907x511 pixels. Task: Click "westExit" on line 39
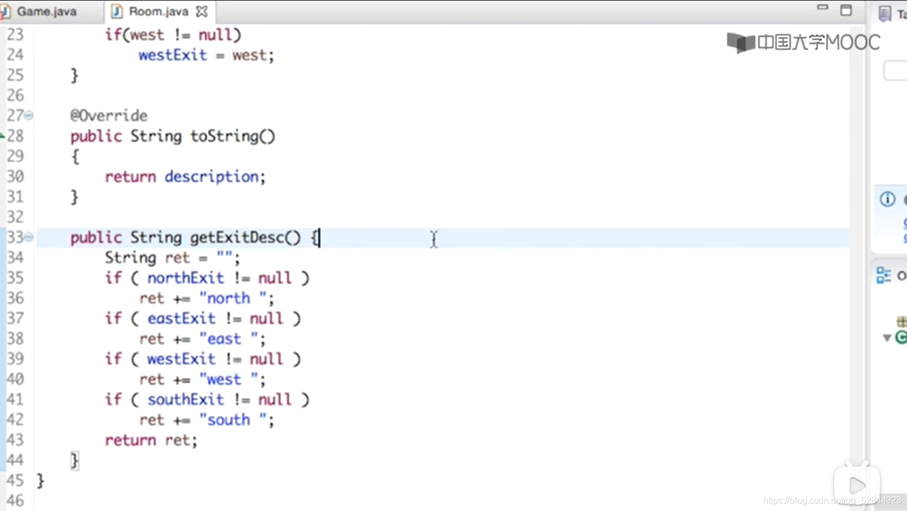pos(182,359)
